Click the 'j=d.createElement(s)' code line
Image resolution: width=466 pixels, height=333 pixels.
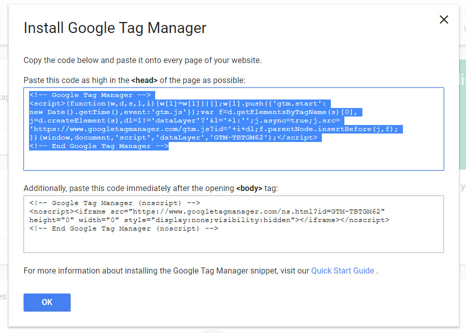point(184,120)
